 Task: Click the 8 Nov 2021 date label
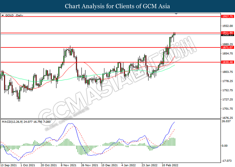point(68,165)
